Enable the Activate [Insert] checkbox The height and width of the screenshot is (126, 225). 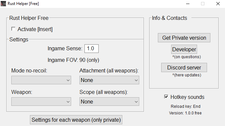coord(13,29)
